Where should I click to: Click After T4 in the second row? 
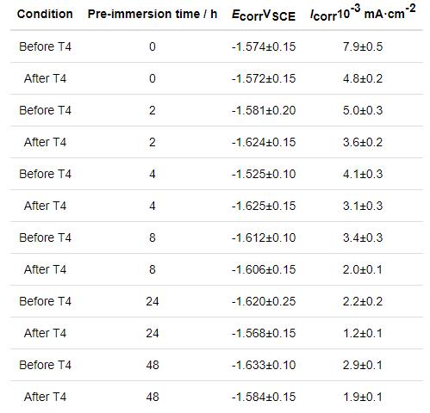(45, 78)
